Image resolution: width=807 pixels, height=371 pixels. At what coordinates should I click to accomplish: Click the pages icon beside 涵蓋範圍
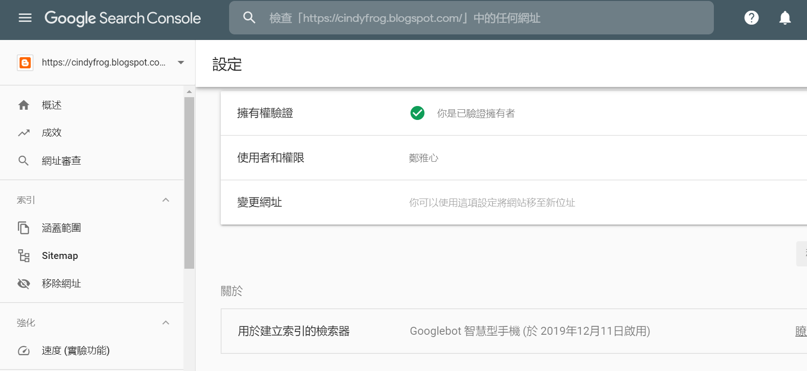(24, 228)
